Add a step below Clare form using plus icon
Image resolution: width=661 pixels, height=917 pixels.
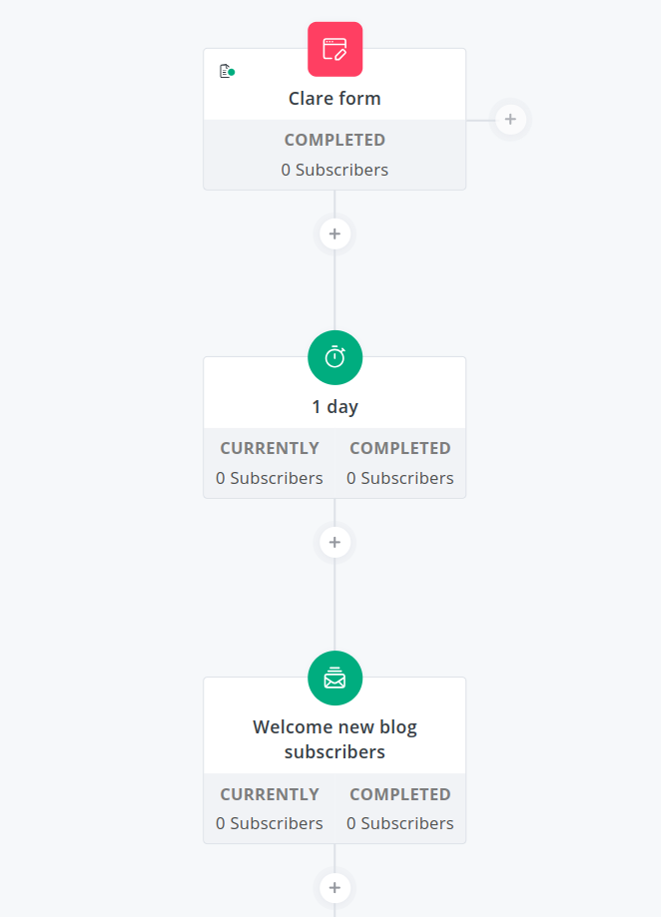click(334, 233)
